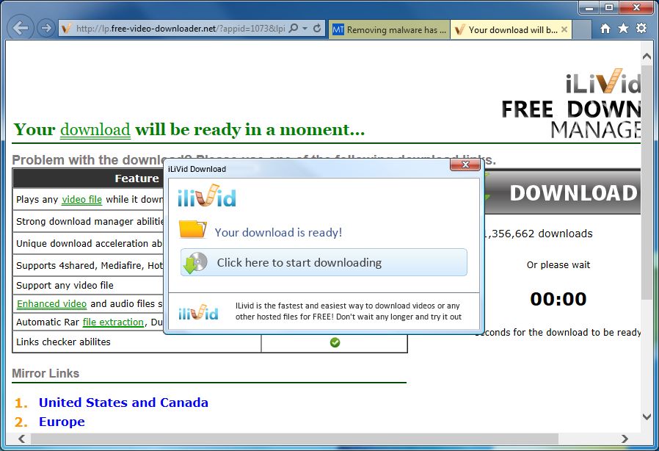Open a new blank tab
This screenshot has width=659, height=451.
582,29
